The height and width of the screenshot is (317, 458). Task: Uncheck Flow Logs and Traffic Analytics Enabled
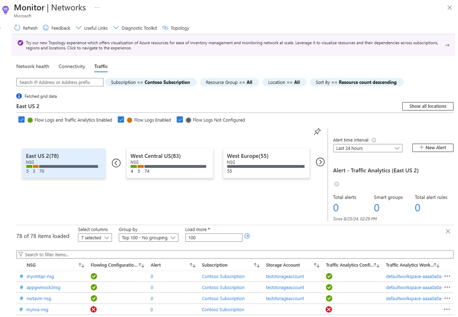click(x=21, y=119)
